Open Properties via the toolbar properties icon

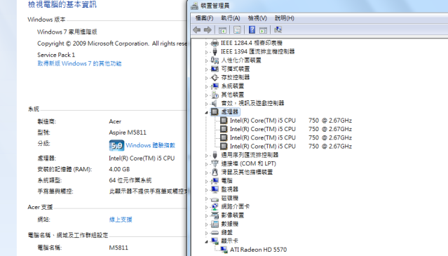point(237,29)
